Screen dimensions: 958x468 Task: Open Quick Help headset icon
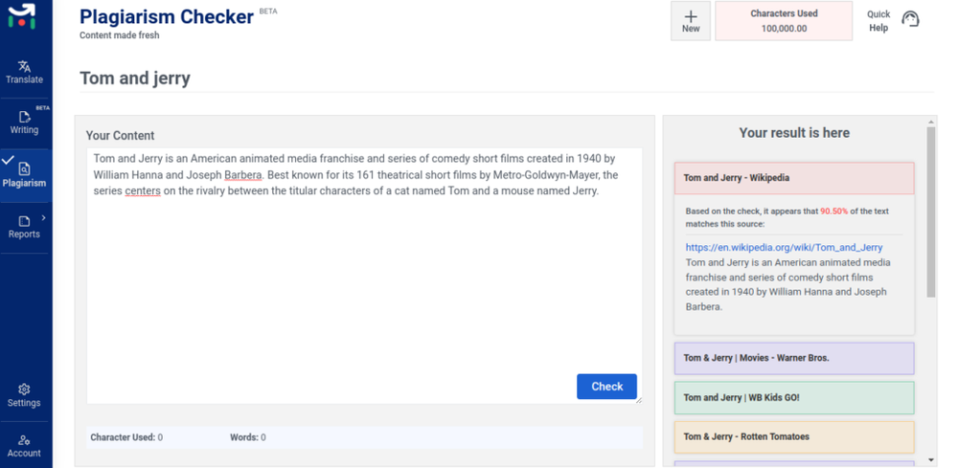[910, 19]
